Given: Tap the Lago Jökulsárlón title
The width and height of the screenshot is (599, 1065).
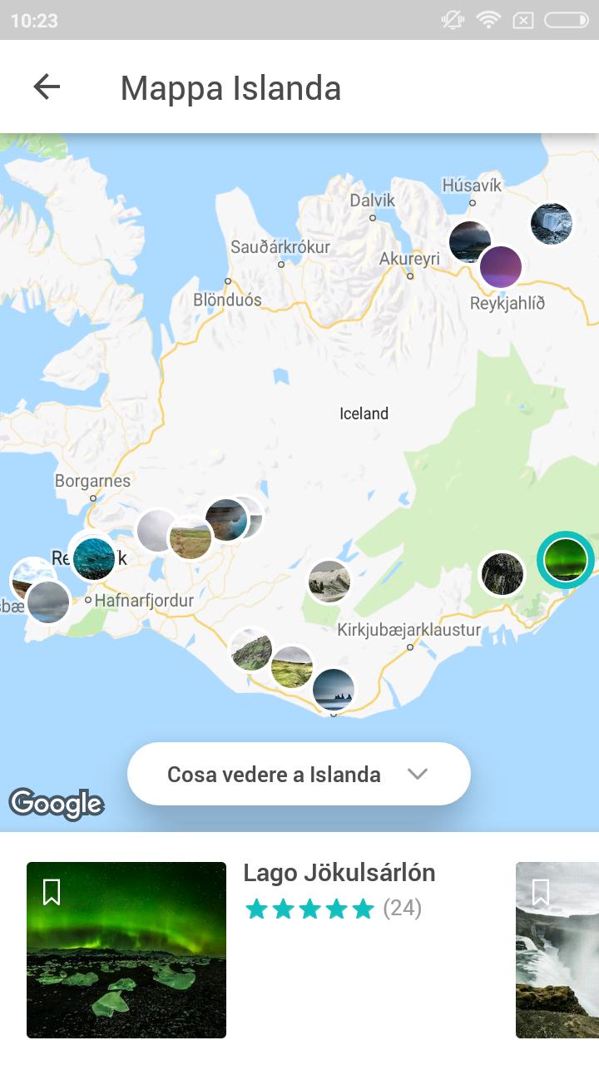Looking at the screenshot, I should tap(339, 873).
